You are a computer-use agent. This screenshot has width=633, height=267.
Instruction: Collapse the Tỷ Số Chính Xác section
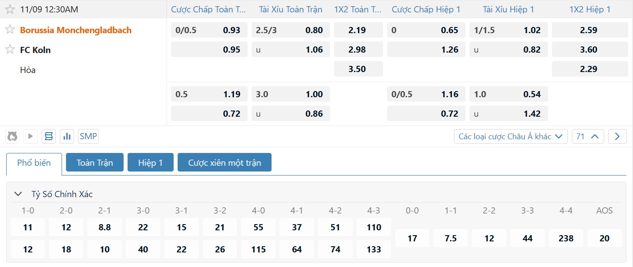click(18, 194)
